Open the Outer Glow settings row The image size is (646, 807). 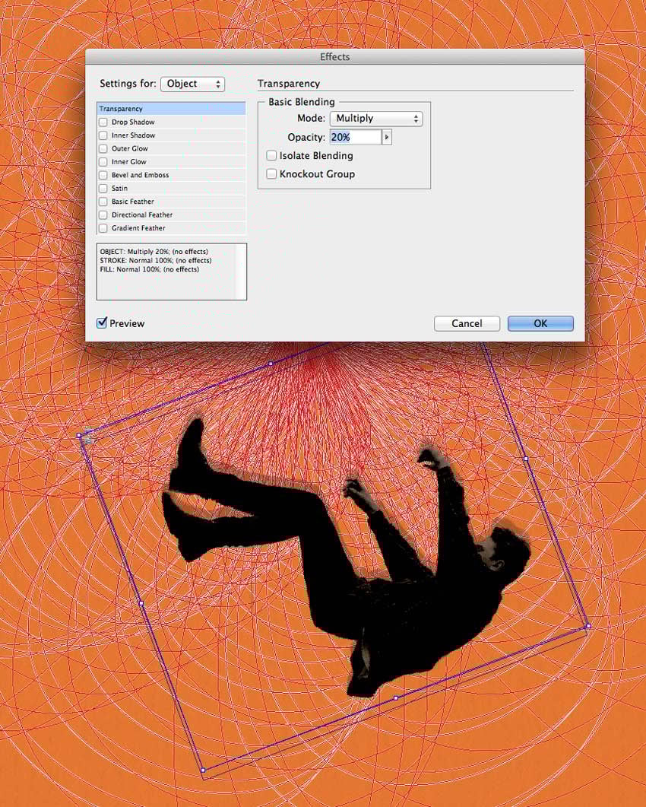coord(171,149)
